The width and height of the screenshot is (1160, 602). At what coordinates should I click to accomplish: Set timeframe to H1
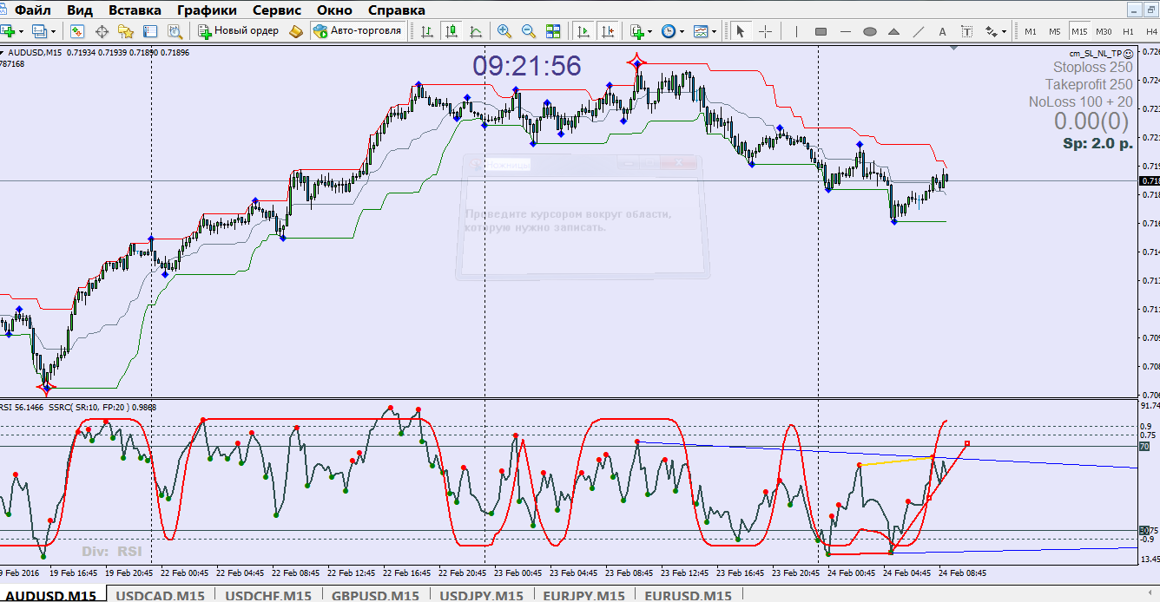(1128, 31)
